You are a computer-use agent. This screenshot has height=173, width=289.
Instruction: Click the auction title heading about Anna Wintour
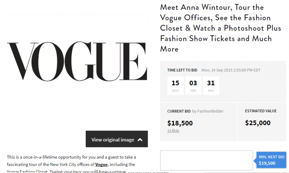(x=220, y=28)
